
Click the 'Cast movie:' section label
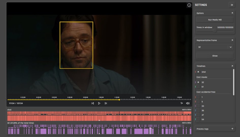point(202,77)
